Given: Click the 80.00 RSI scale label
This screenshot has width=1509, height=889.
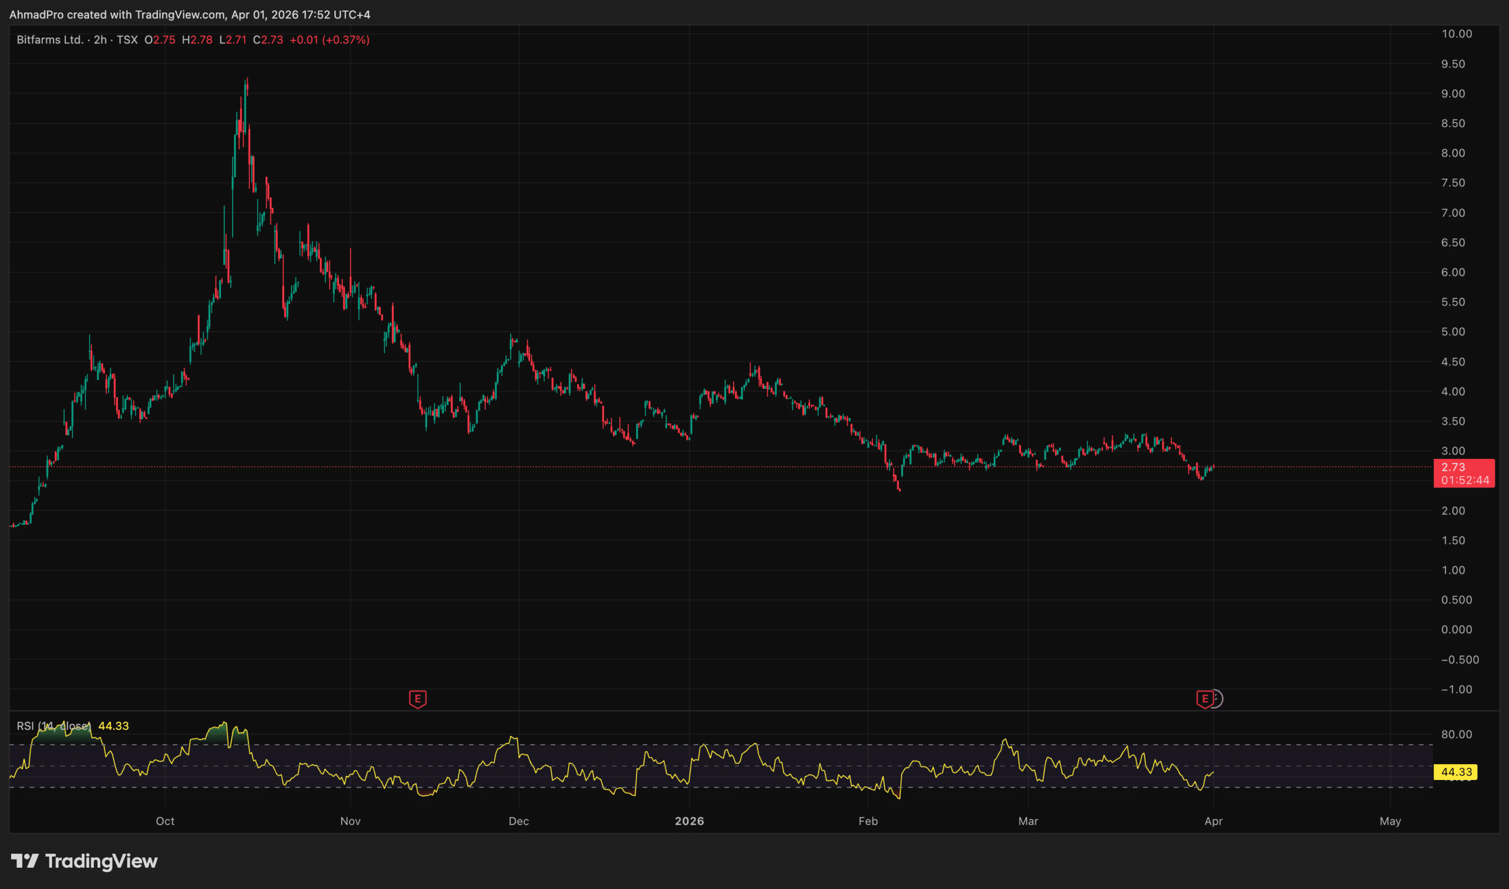Looking at the screenshot, I should 1457,735.
